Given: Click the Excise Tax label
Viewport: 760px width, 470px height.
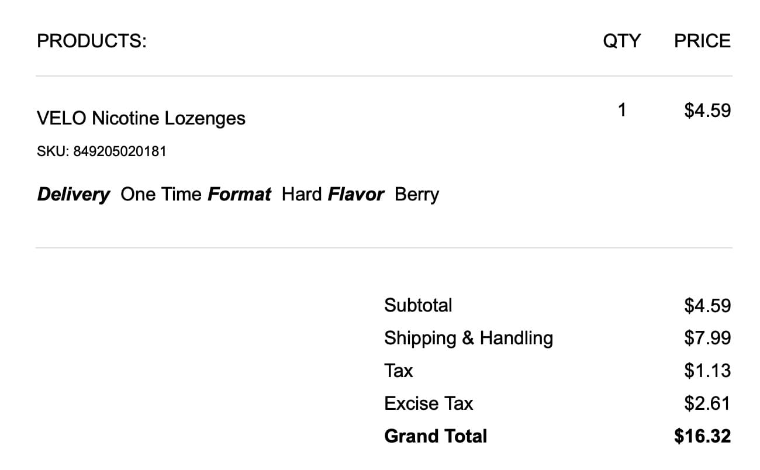Looking at the screenshot, I should pos(429,403).
